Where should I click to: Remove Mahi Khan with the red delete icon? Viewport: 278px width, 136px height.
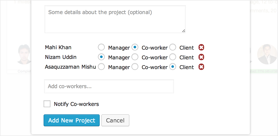coord(201,47)
